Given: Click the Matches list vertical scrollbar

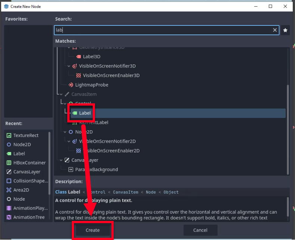Looking at the screenshot, I should tap(288, 130).
